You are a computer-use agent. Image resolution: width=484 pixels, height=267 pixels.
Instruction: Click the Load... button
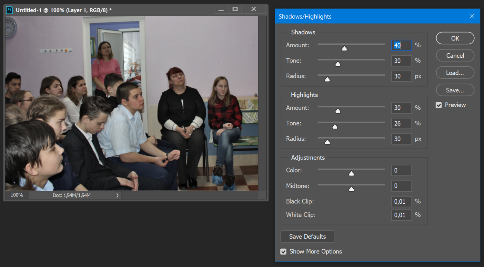click(x=455, y=73)
